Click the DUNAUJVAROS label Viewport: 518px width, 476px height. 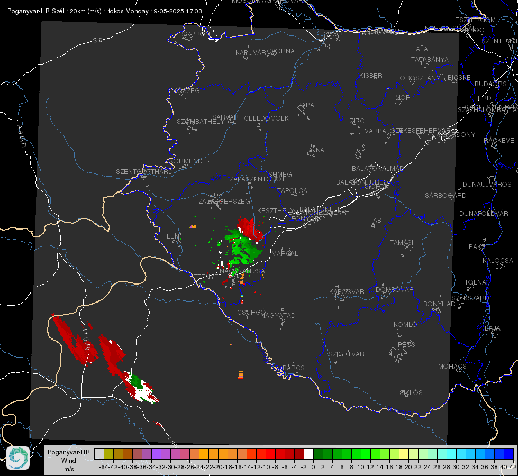[487, 185]
